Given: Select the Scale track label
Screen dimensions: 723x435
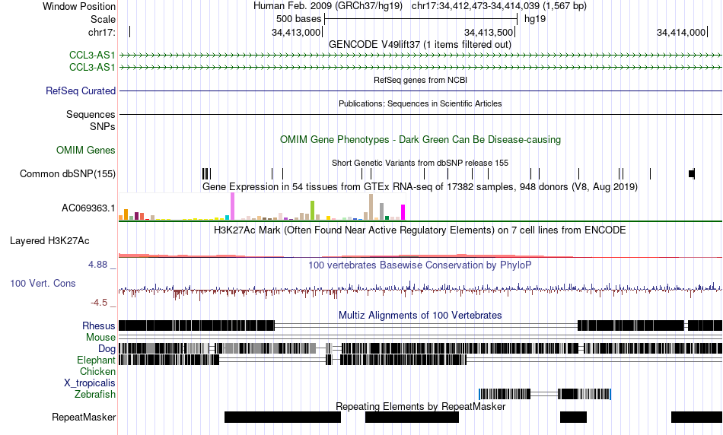Looking at the screenshot, I should click(x=103, y=19).
